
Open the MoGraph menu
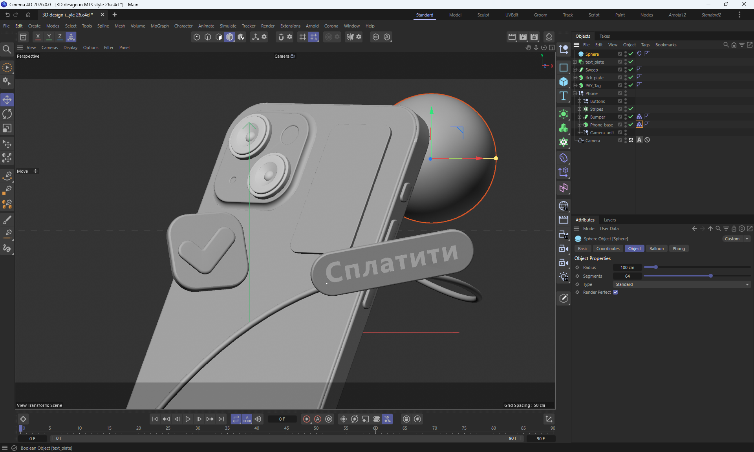click(159, 26)
